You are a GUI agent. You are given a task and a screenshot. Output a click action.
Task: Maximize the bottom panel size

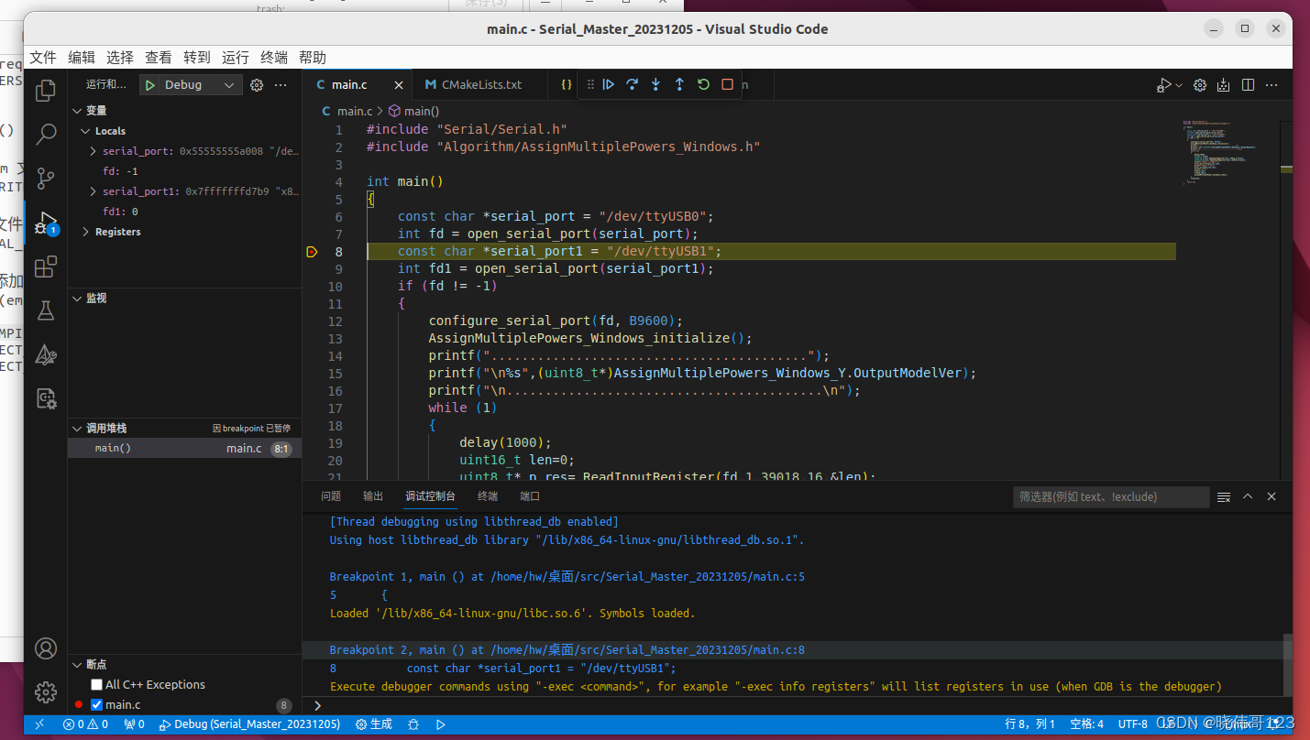(x=1248, y=496)
